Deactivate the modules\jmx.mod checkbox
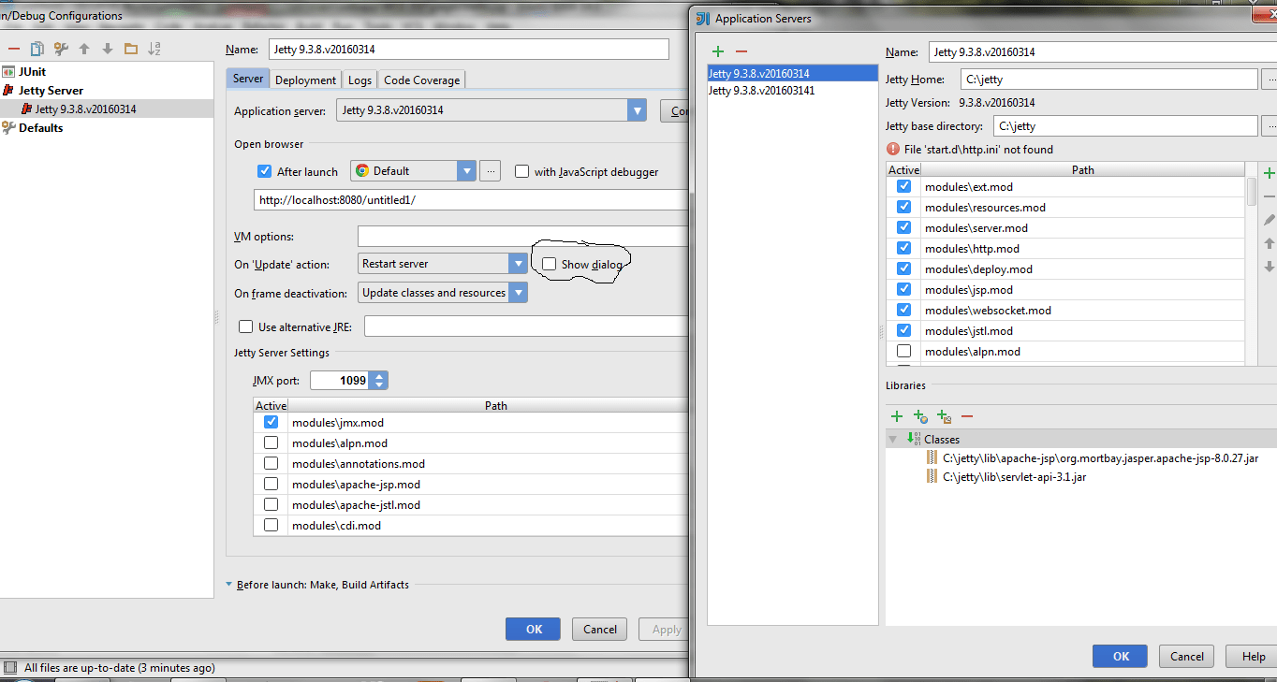 (271, 422)
